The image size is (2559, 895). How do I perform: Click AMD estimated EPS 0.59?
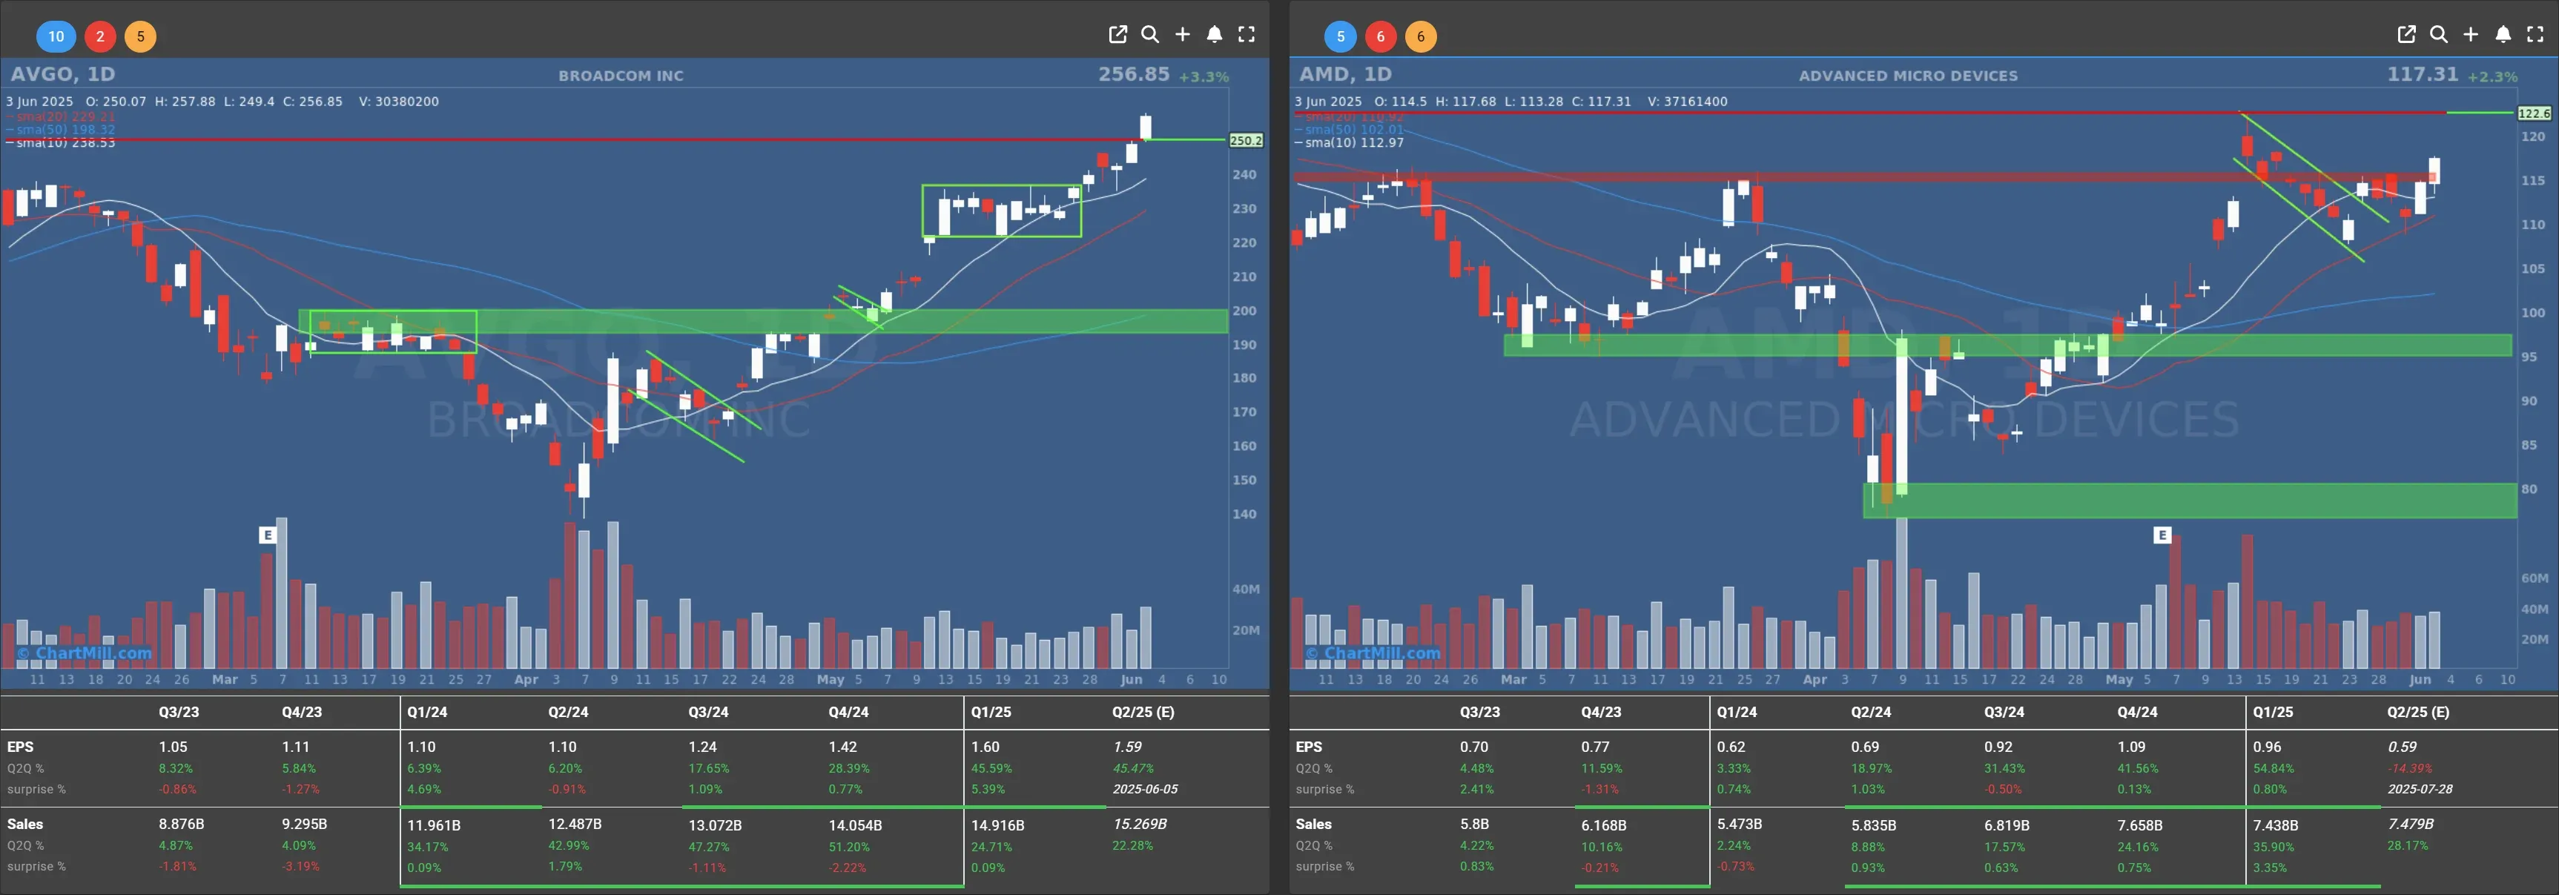pyautogui.click(x=2402, y=747)
